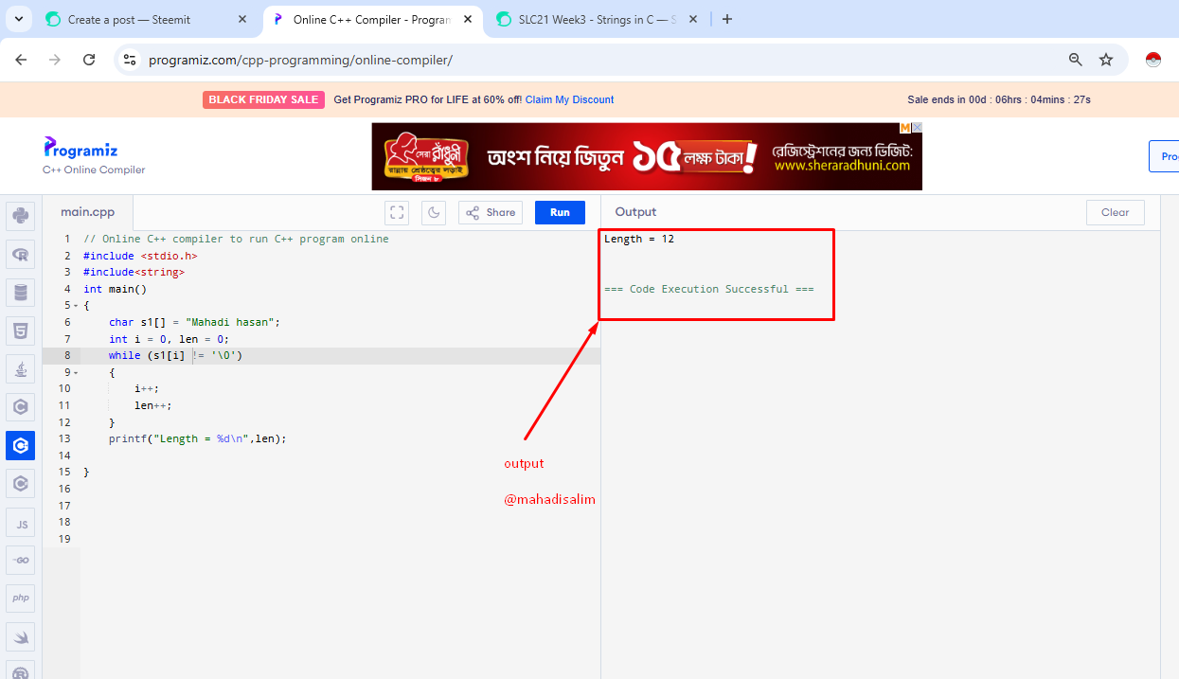Toggle fullscreen editor mode icon
The image size is (1179, 679).
coord(398,212)
